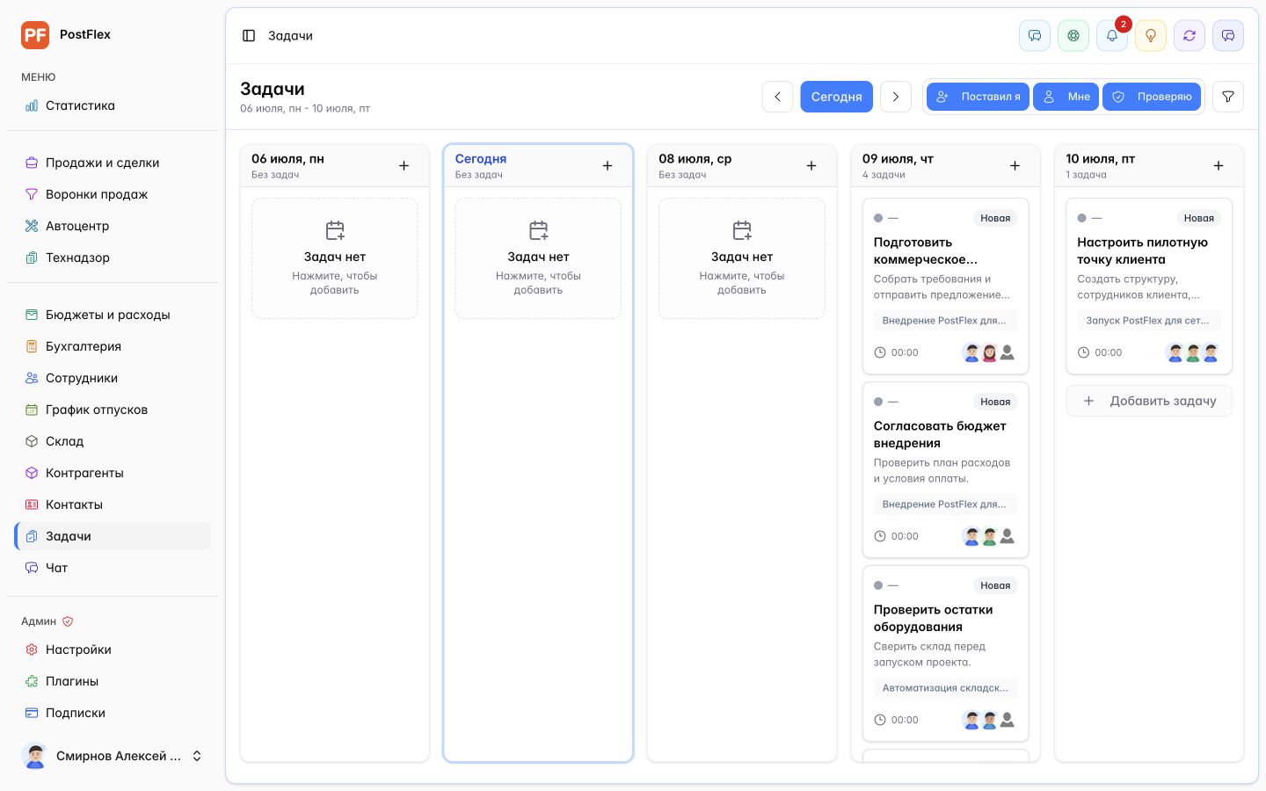Click the Админ shield icon
1266x791 pixels.
[68, 621]
